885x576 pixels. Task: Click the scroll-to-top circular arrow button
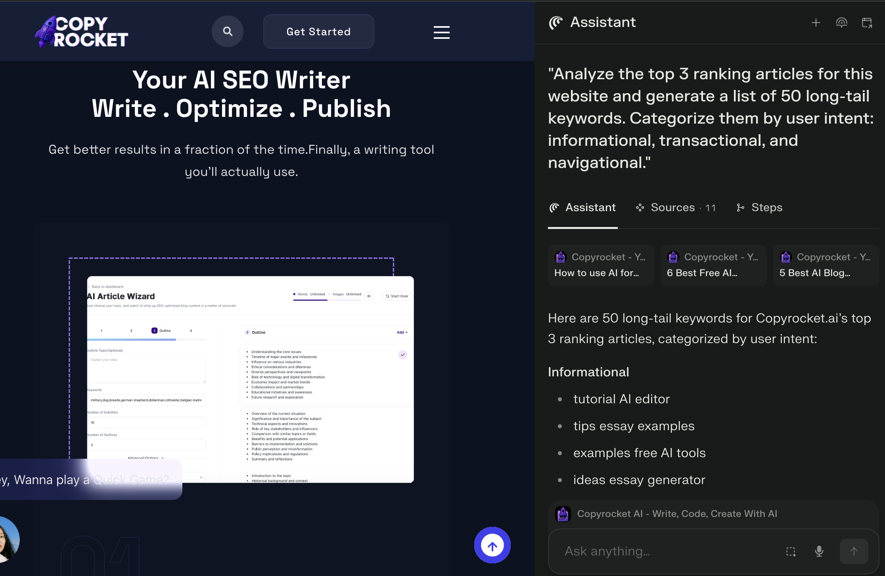pyautogui.click(x=492, y=545)
